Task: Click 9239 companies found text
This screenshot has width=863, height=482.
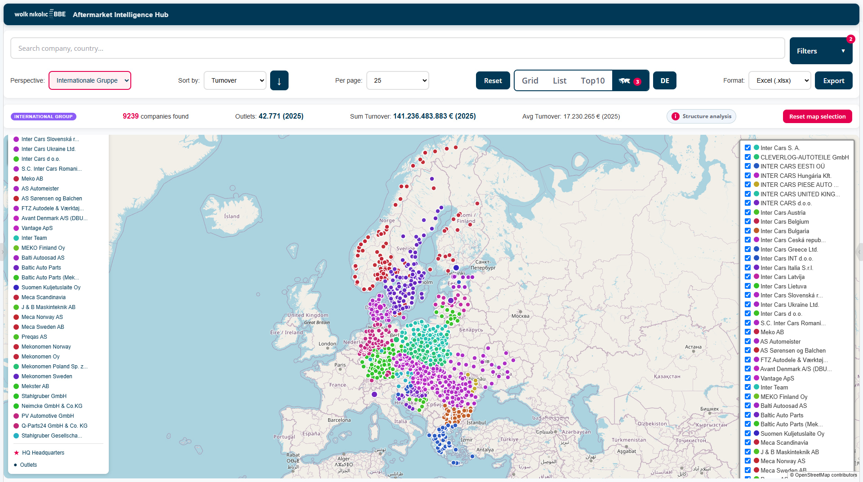Action: (156, 116)
